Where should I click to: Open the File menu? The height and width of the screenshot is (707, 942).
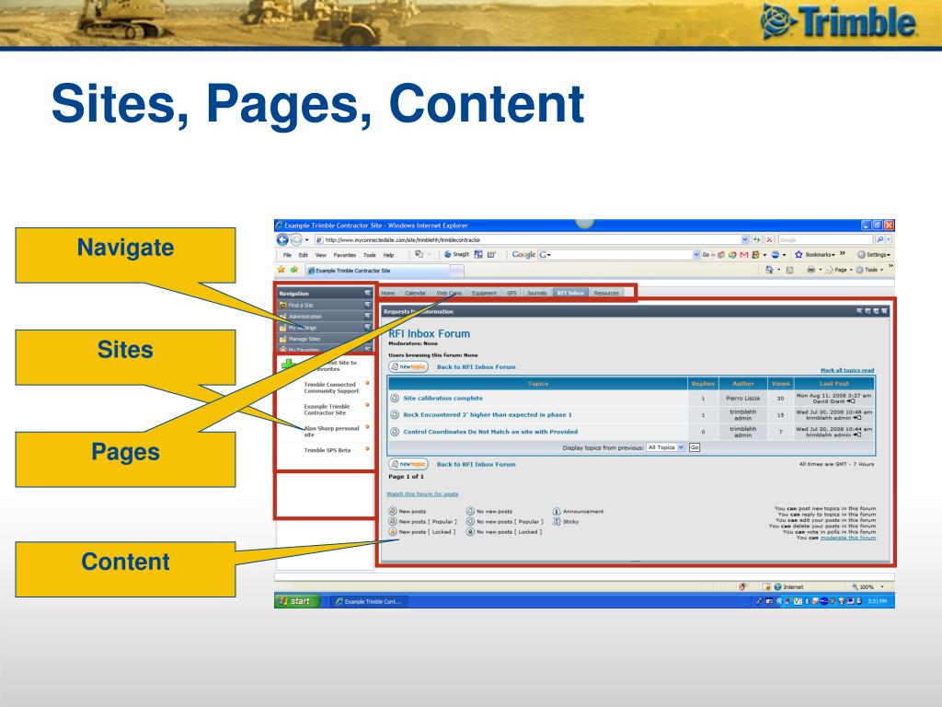click(x=287, y=255)
